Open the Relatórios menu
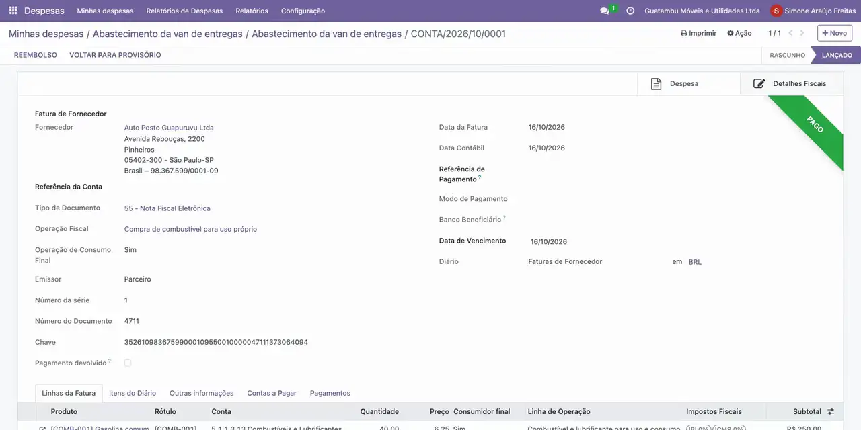This screenshot has width=861, height=430. pyautogui.click(x=252, y=11)
